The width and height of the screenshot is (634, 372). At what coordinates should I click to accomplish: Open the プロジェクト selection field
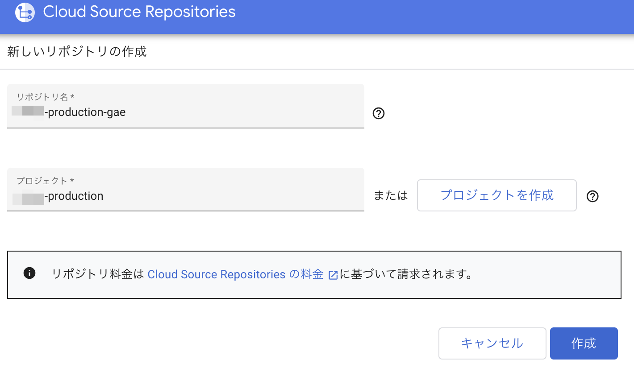(x=186, y=190)
